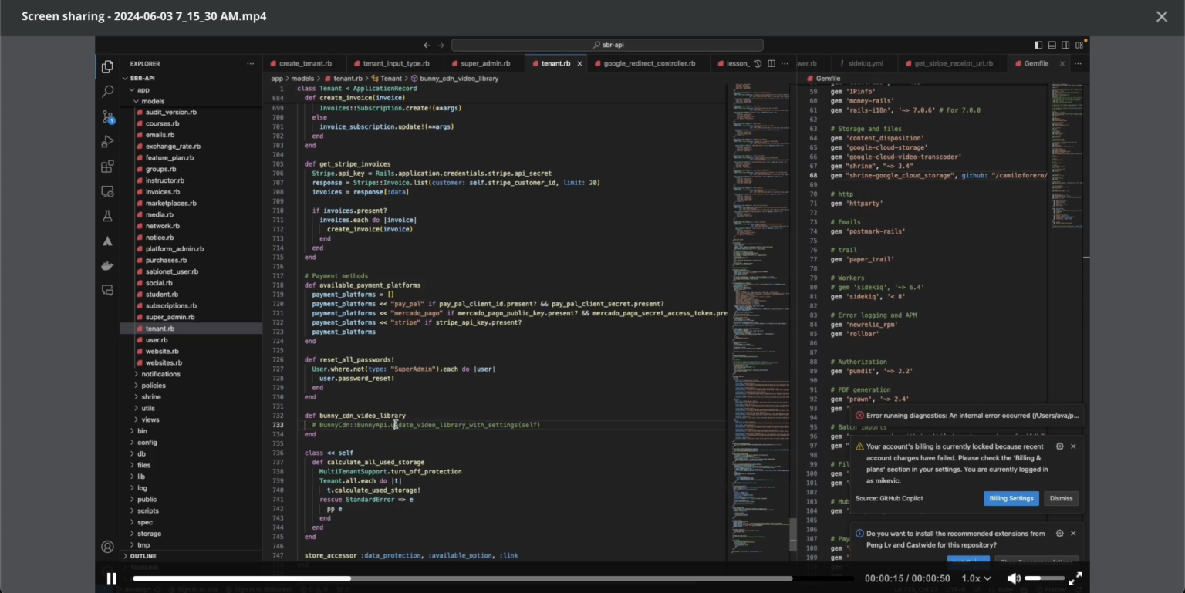Open Remote Explorer in activity bar
1185x593 pixels.
[107, 191]
